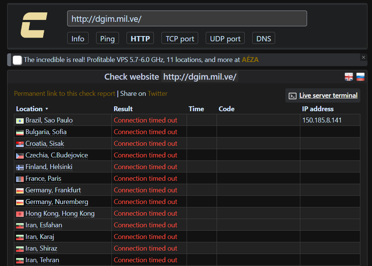Open the Ping check tab
372x266 pixels.
[107, 38]
